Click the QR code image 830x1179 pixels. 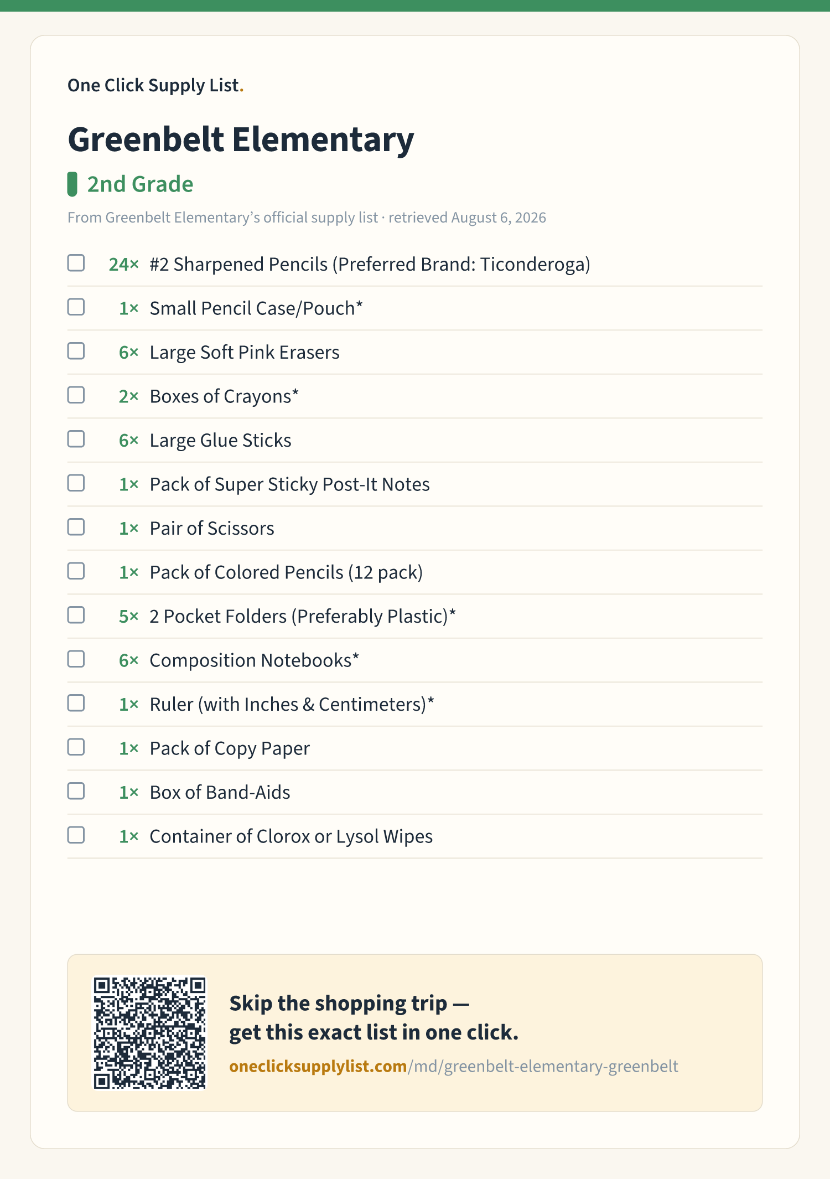[x=149, y=1033]
